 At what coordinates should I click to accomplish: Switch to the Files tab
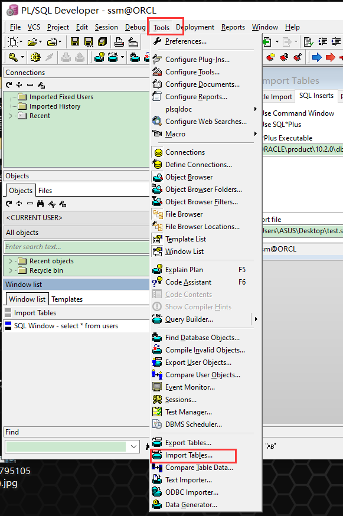45,191
